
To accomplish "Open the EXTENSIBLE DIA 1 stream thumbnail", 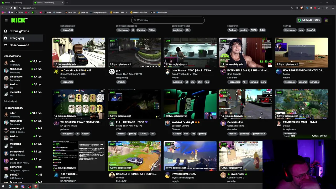I will point(246,52).
